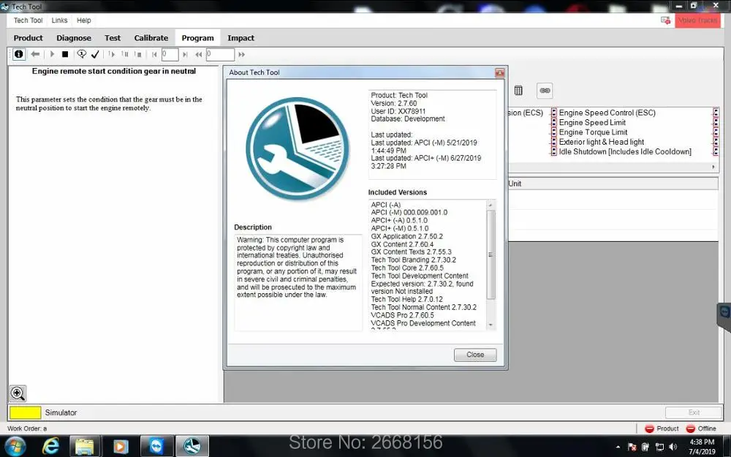Click the chain link icon button

point(545,91)
